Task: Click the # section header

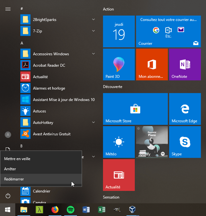Action: [x=22, y=9]
